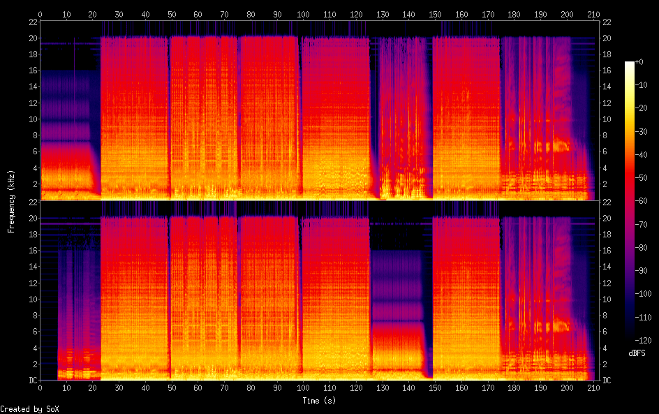Click '6' on the upper channel's right frequency axis

[605, 151]
